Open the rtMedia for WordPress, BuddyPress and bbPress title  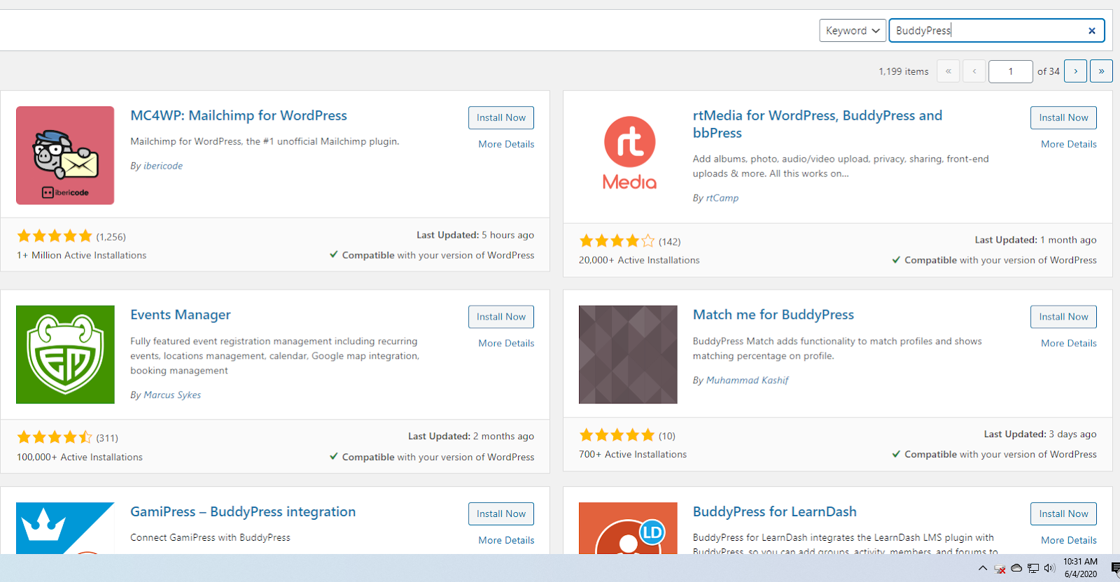[x=818, y=124]
